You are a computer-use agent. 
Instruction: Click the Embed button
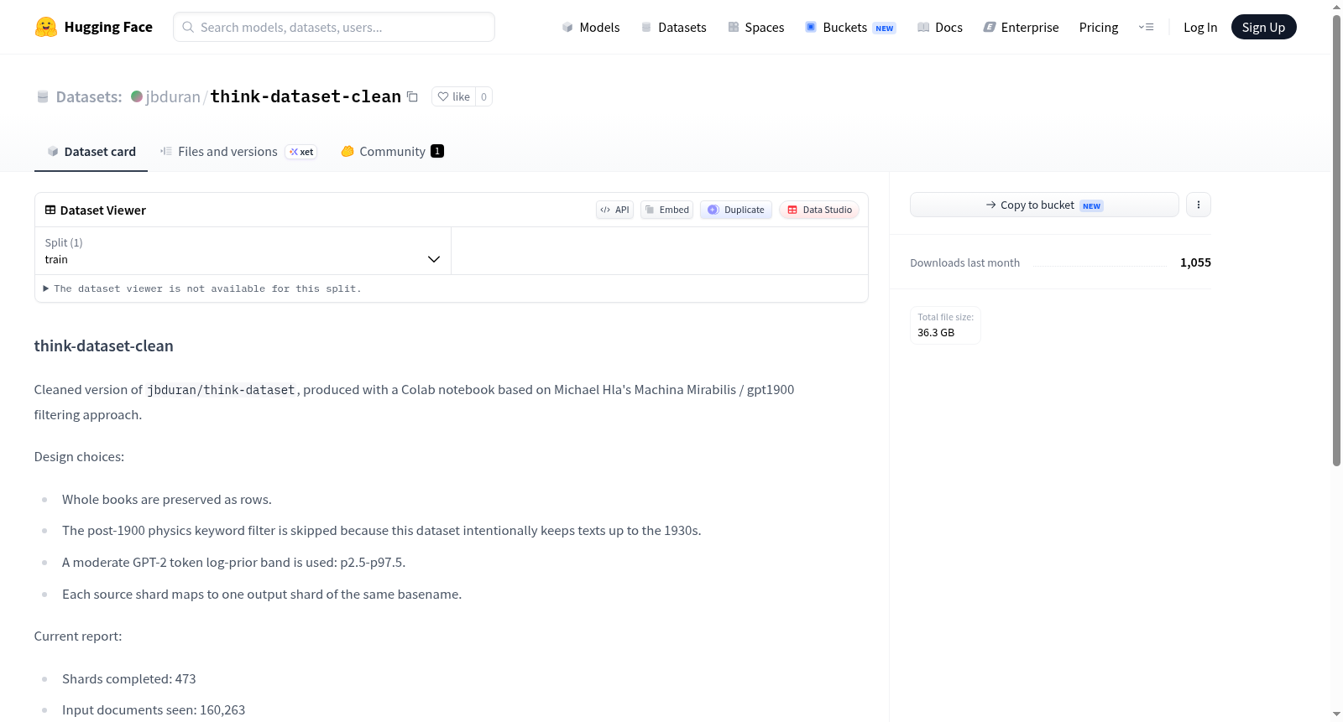pos(666,210)
